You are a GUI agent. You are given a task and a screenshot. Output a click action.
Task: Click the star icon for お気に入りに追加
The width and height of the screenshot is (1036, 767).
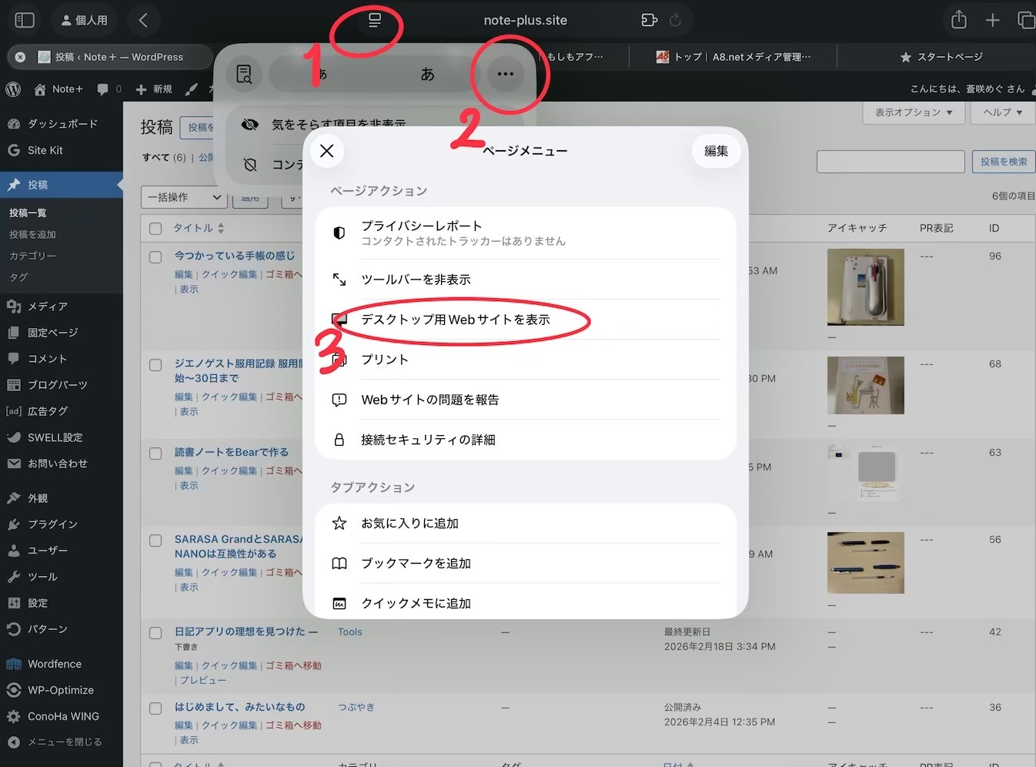pyautogui.click(x=339, y=524)
